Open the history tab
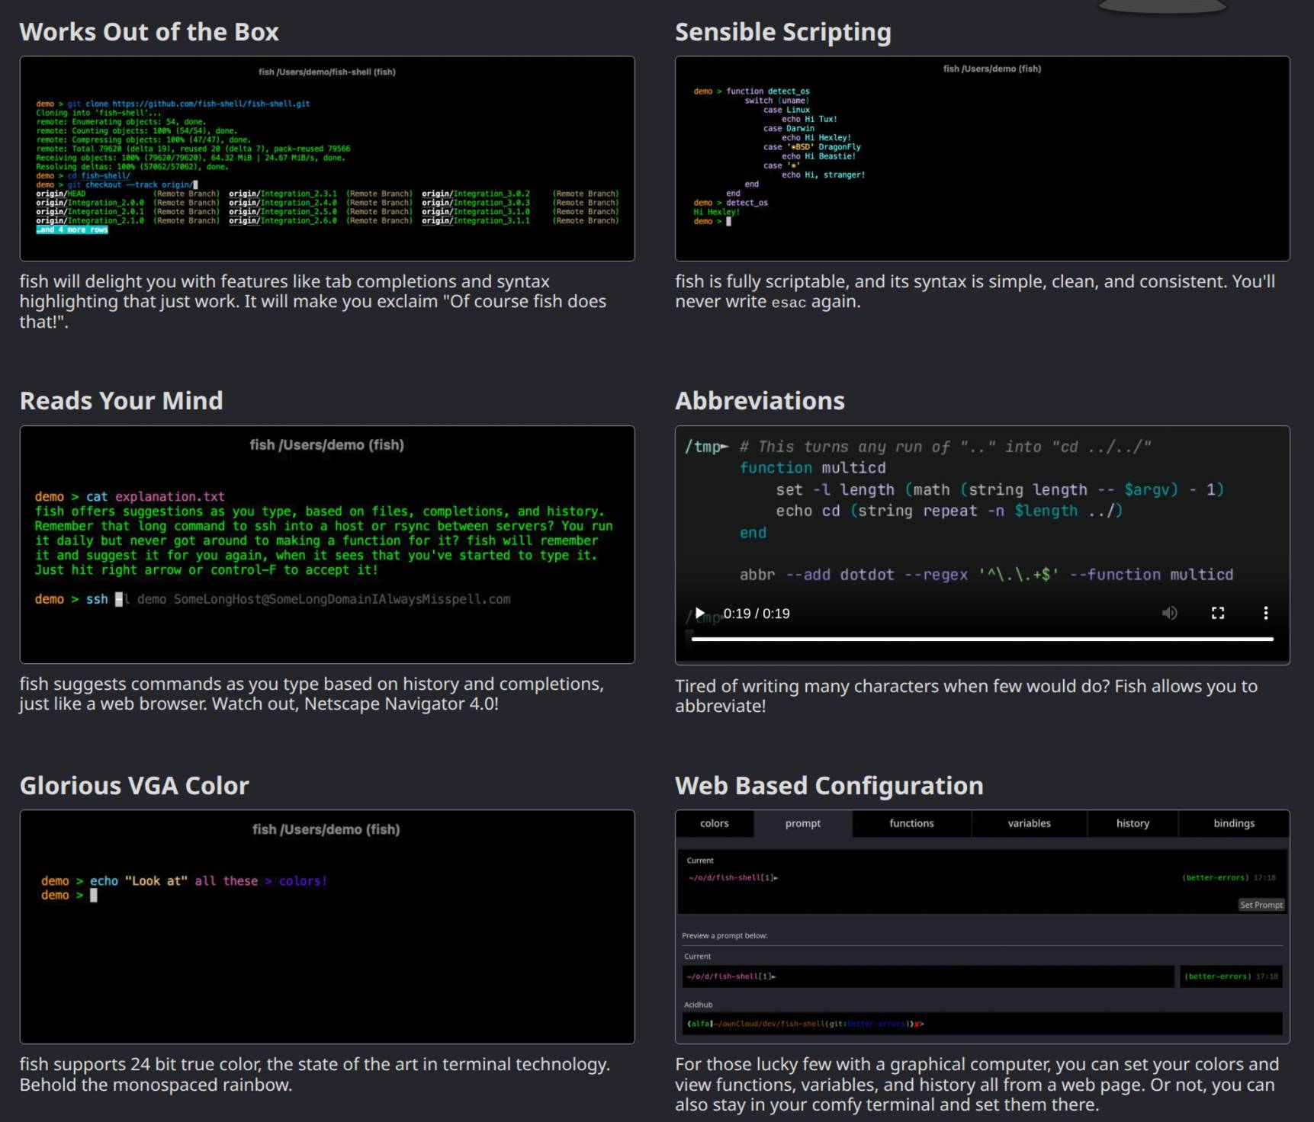The height and width of the screenshot is (1122, 1314). coord(1132,823)
